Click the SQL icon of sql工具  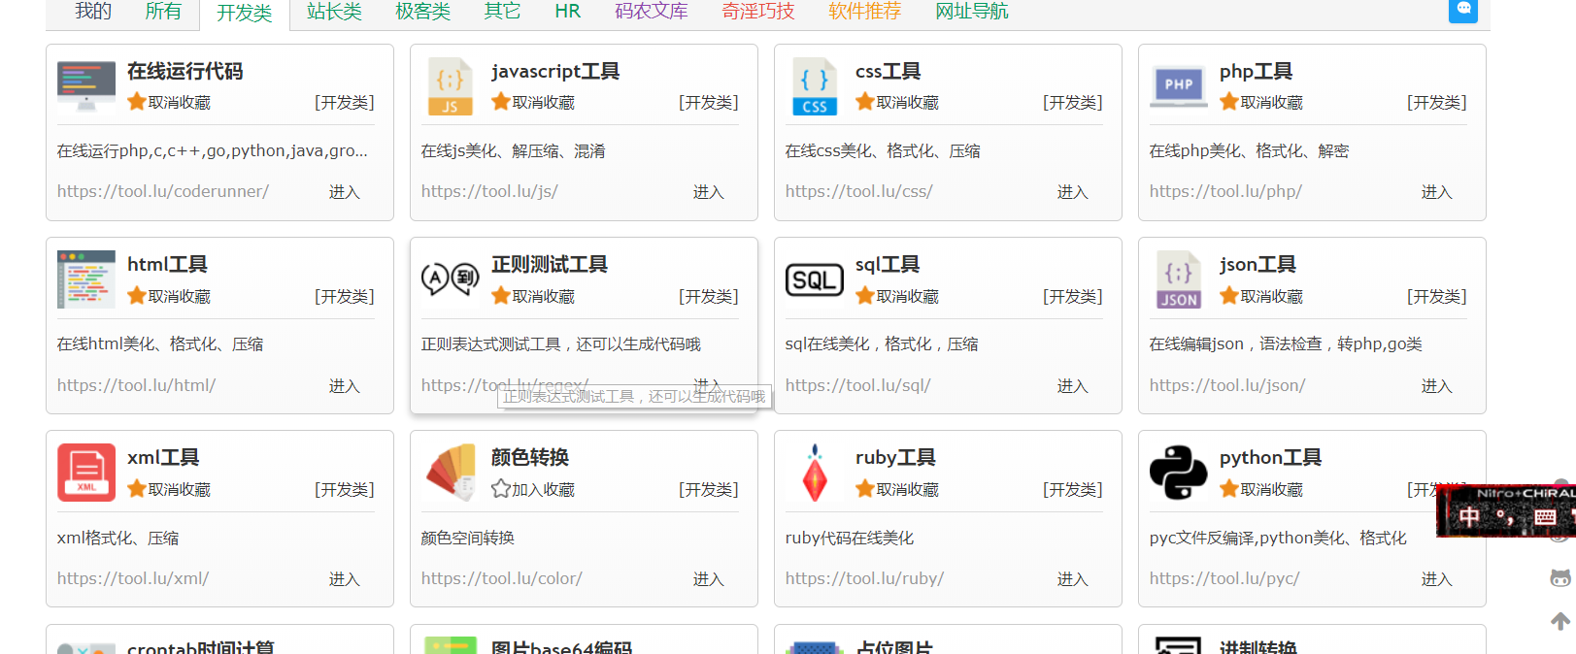click(815, 280)
